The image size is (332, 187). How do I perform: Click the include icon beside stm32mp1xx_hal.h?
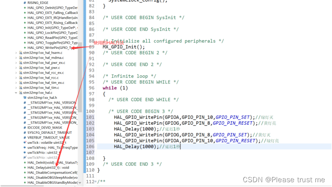[25, 97]
